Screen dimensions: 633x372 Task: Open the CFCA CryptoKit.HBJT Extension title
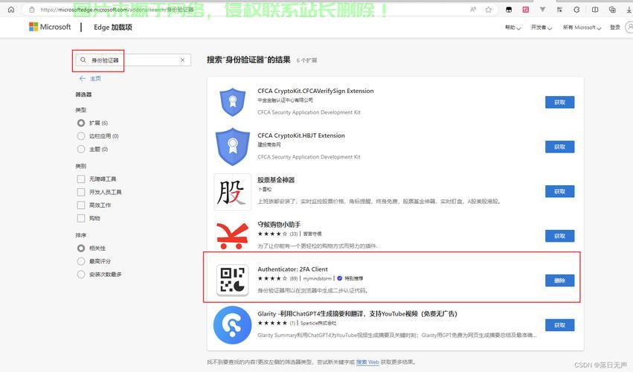click(x=301, y=135)
